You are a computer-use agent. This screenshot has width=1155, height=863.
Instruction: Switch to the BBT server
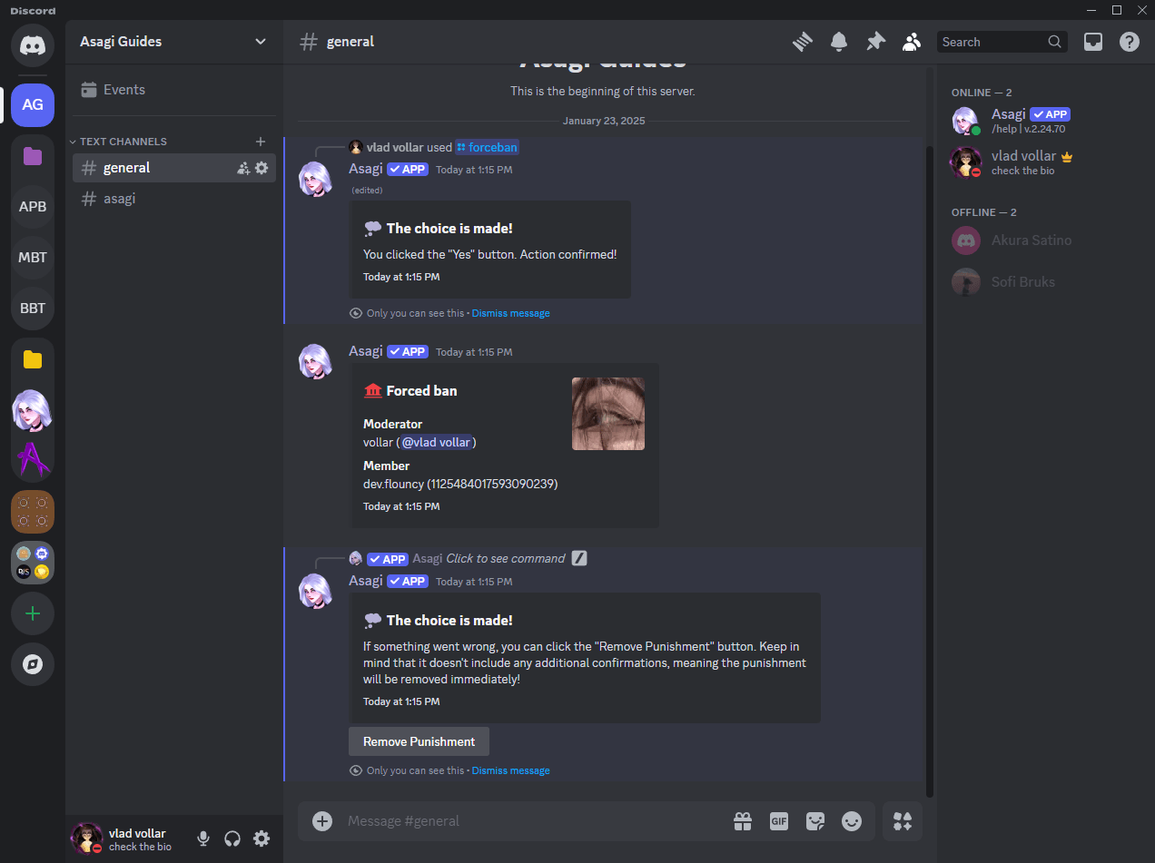click(x=33, y=308)
